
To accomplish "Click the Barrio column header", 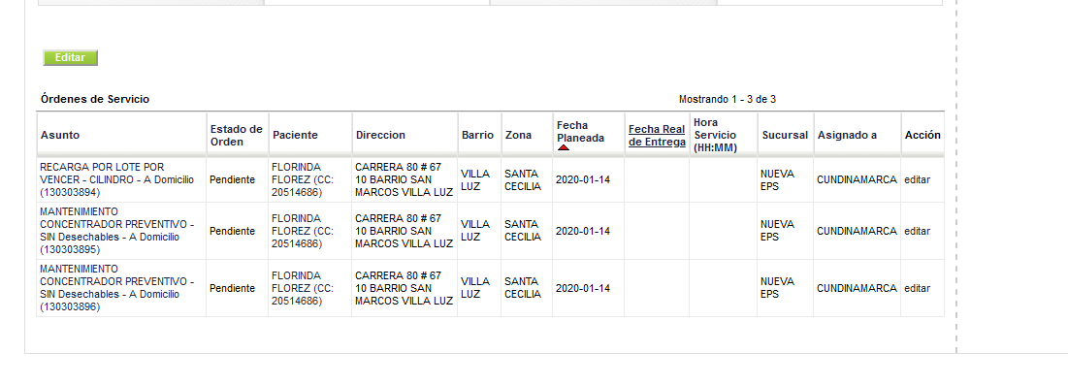I will (477, 135).
